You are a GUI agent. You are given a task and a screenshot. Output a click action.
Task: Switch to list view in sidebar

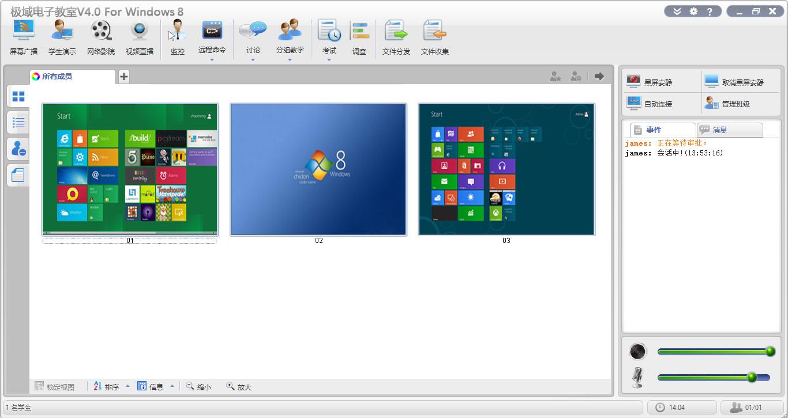(18, 122)
